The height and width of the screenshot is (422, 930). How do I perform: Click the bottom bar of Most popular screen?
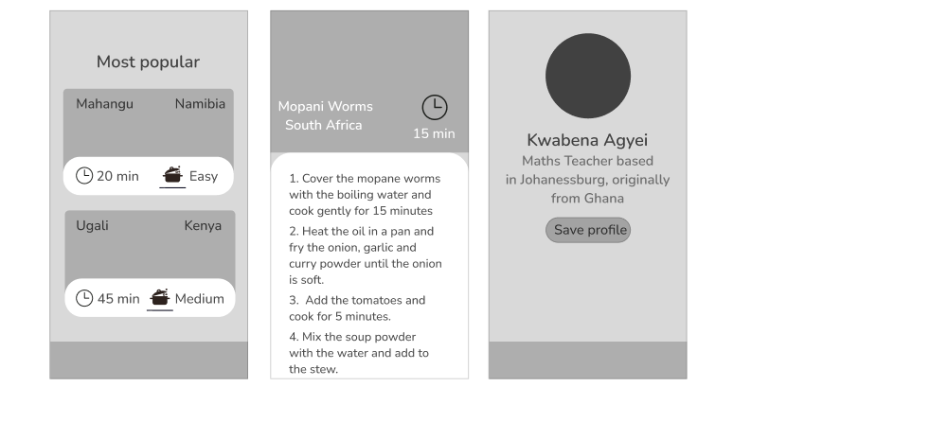[x=149, y=360]
